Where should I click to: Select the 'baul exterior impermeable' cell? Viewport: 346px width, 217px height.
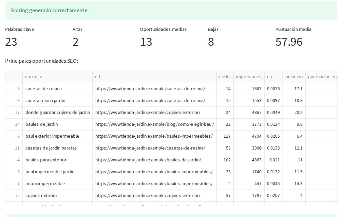[57, 136]
